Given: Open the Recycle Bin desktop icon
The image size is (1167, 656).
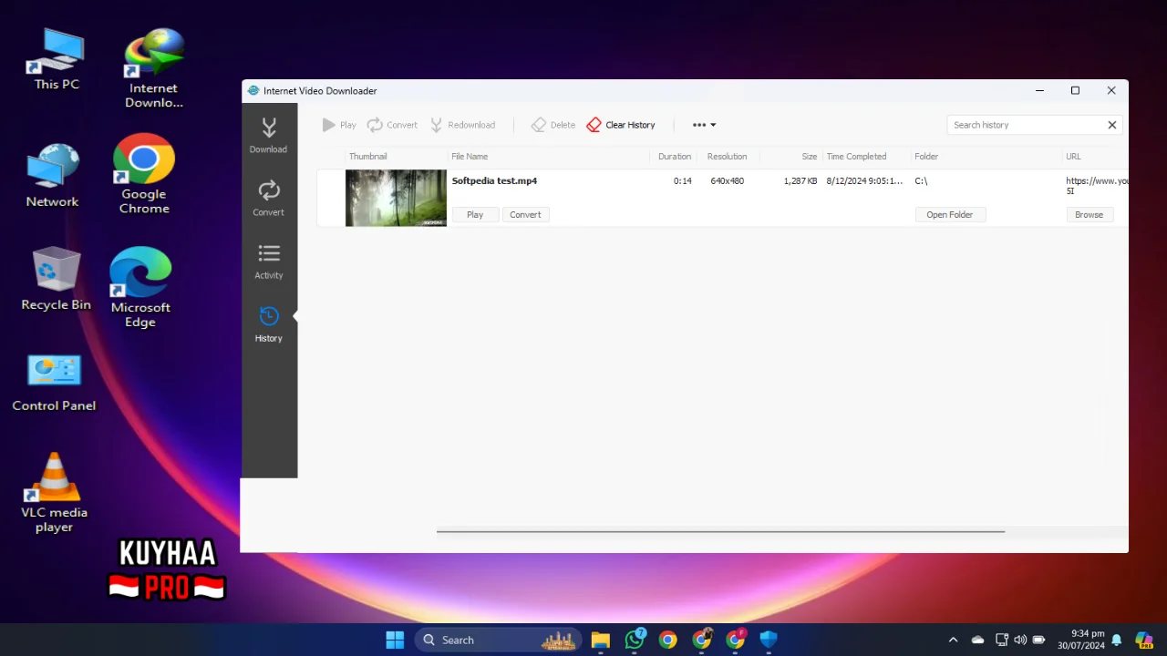Looking at the screenshot, I should [x=57, y=279].
